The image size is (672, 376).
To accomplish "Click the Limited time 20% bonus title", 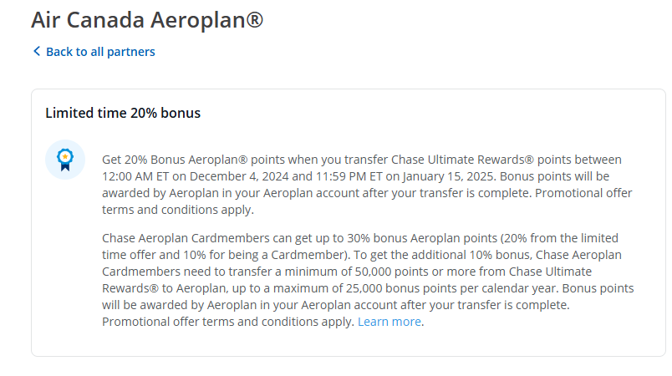I will (x=123, y=113).
